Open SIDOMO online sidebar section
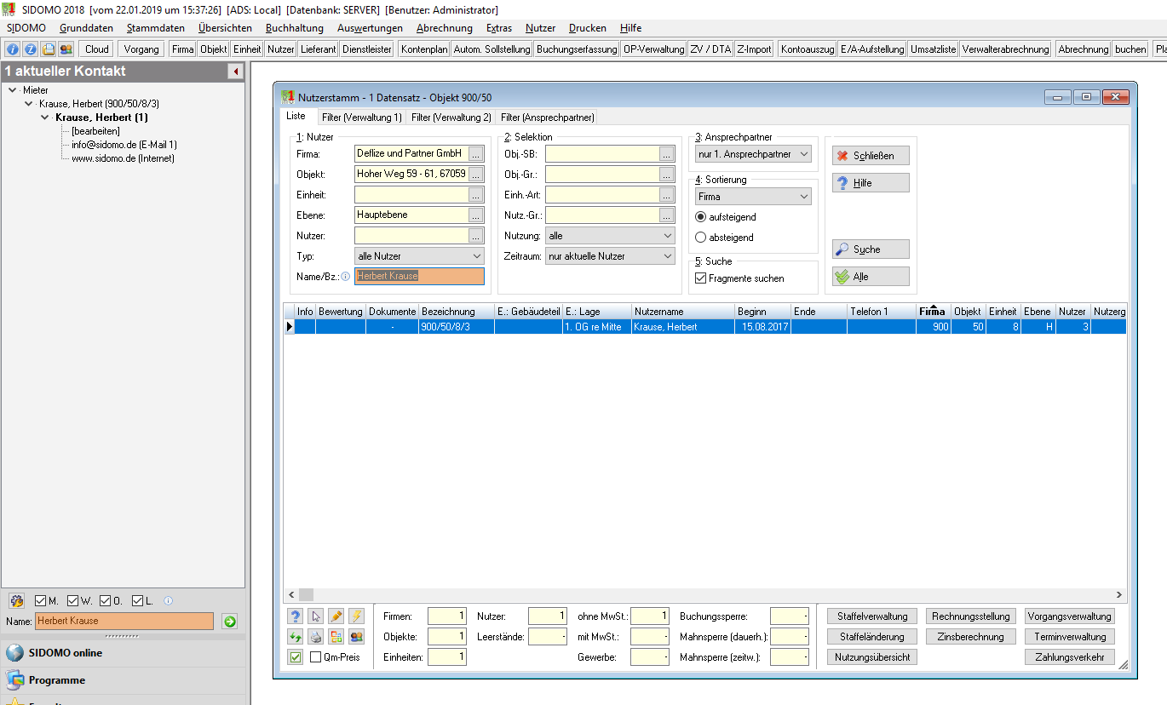The image size is (1167, 705). (123, 653)
